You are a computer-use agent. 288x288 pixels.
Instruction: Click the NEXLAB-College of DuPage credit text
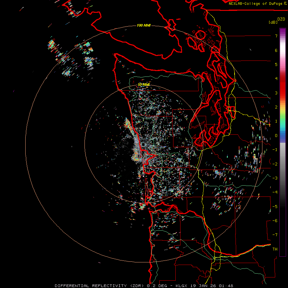click(x=255, y=4)
